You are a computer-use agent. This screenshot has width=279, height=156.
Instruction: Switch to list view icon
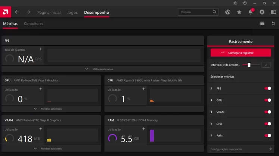pos(262,23)
